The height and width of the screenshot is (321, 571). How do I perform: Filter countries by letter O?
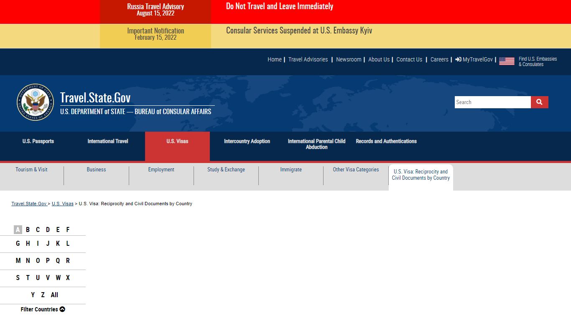coord(38,260)
